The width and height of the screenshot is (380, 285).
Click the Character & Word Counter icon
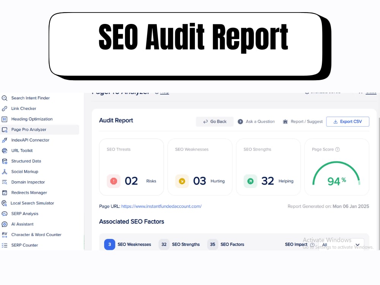[x=4, y=234]
